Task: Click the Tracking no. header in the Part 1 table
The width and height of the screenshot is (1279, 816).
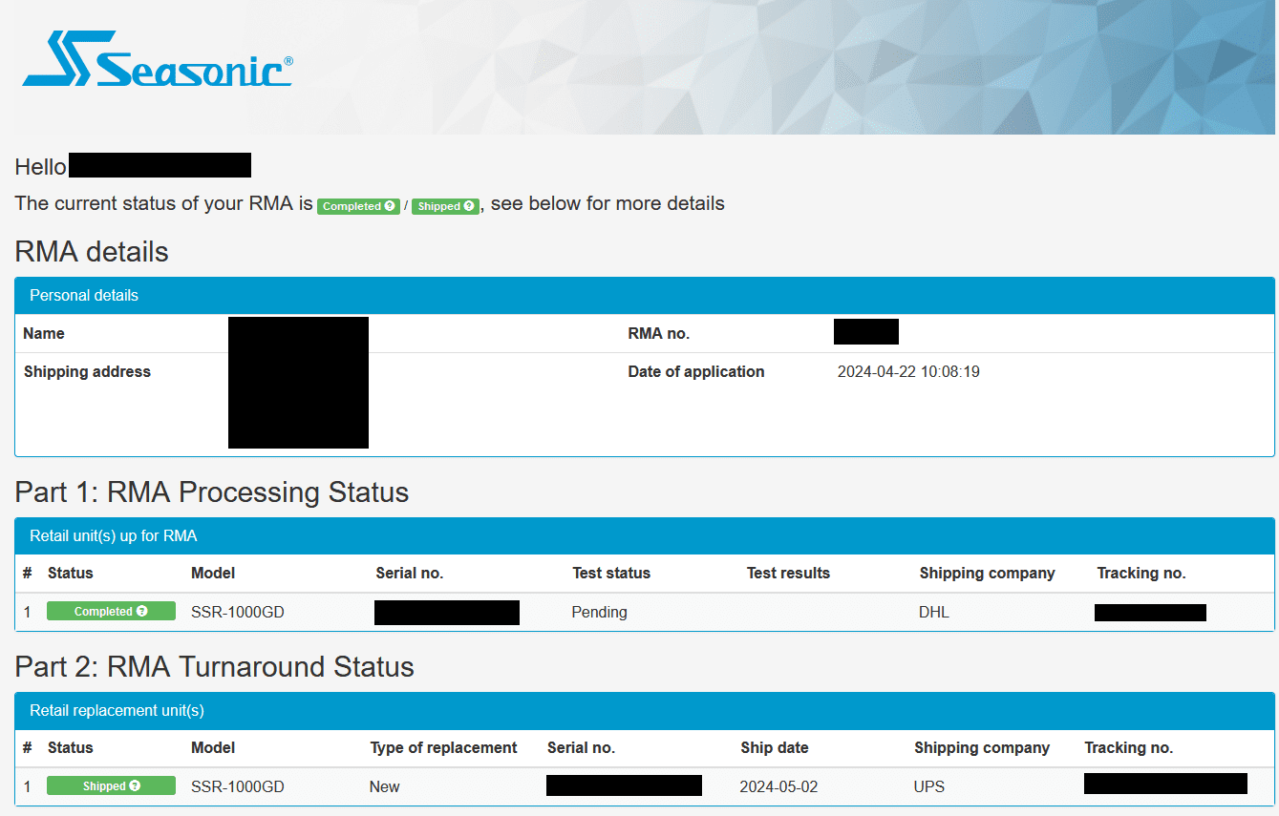Action: pos(1141,574)
